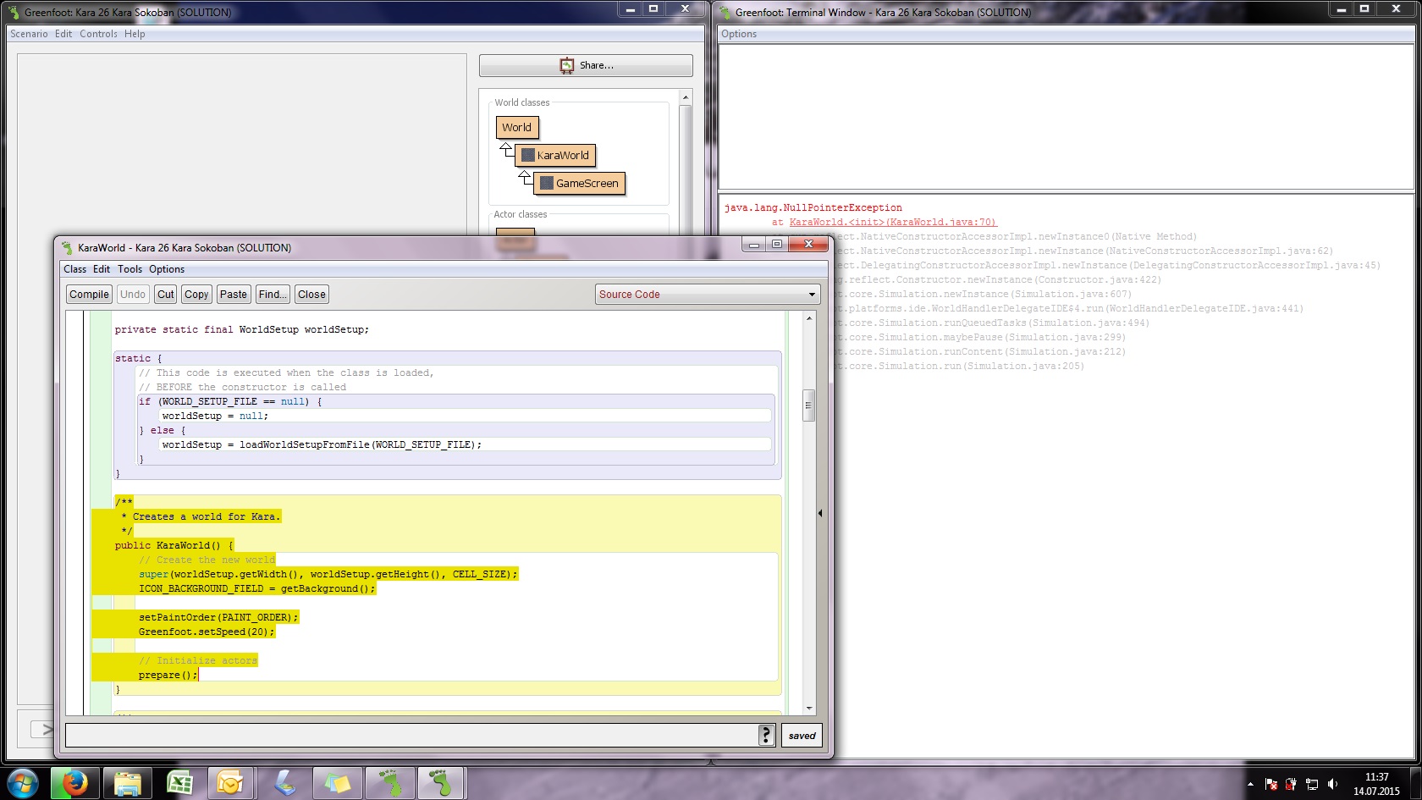Minimize the Terminal Window
The image size is (1422, 800).
coord(1342,9)
